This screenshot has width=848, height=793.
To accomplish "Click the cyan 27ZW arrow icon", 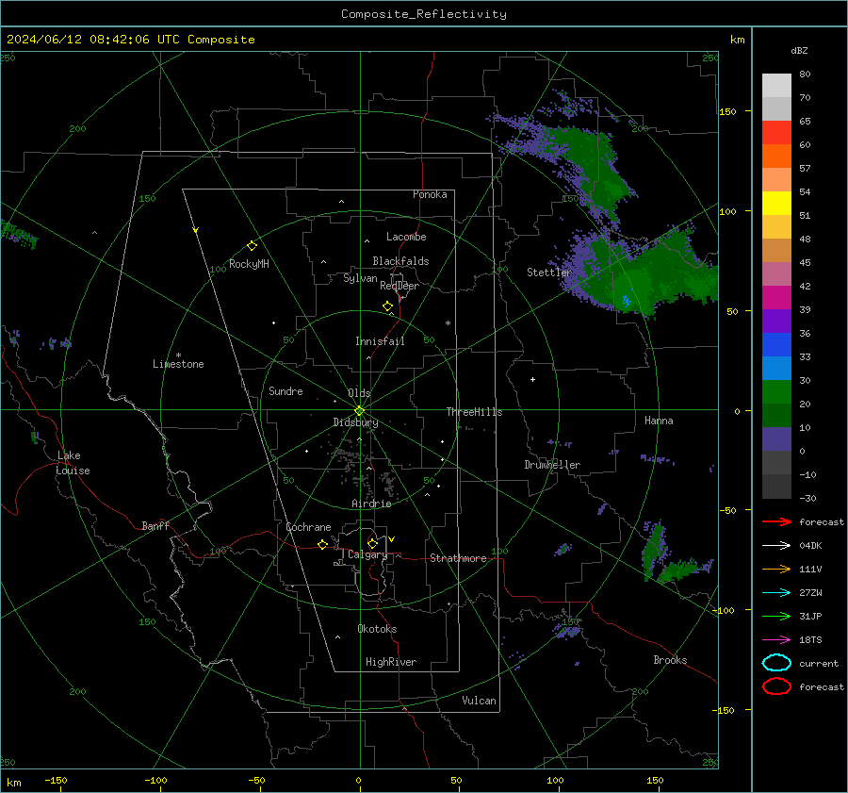I will pyautogui.click(x=776, y=593).
